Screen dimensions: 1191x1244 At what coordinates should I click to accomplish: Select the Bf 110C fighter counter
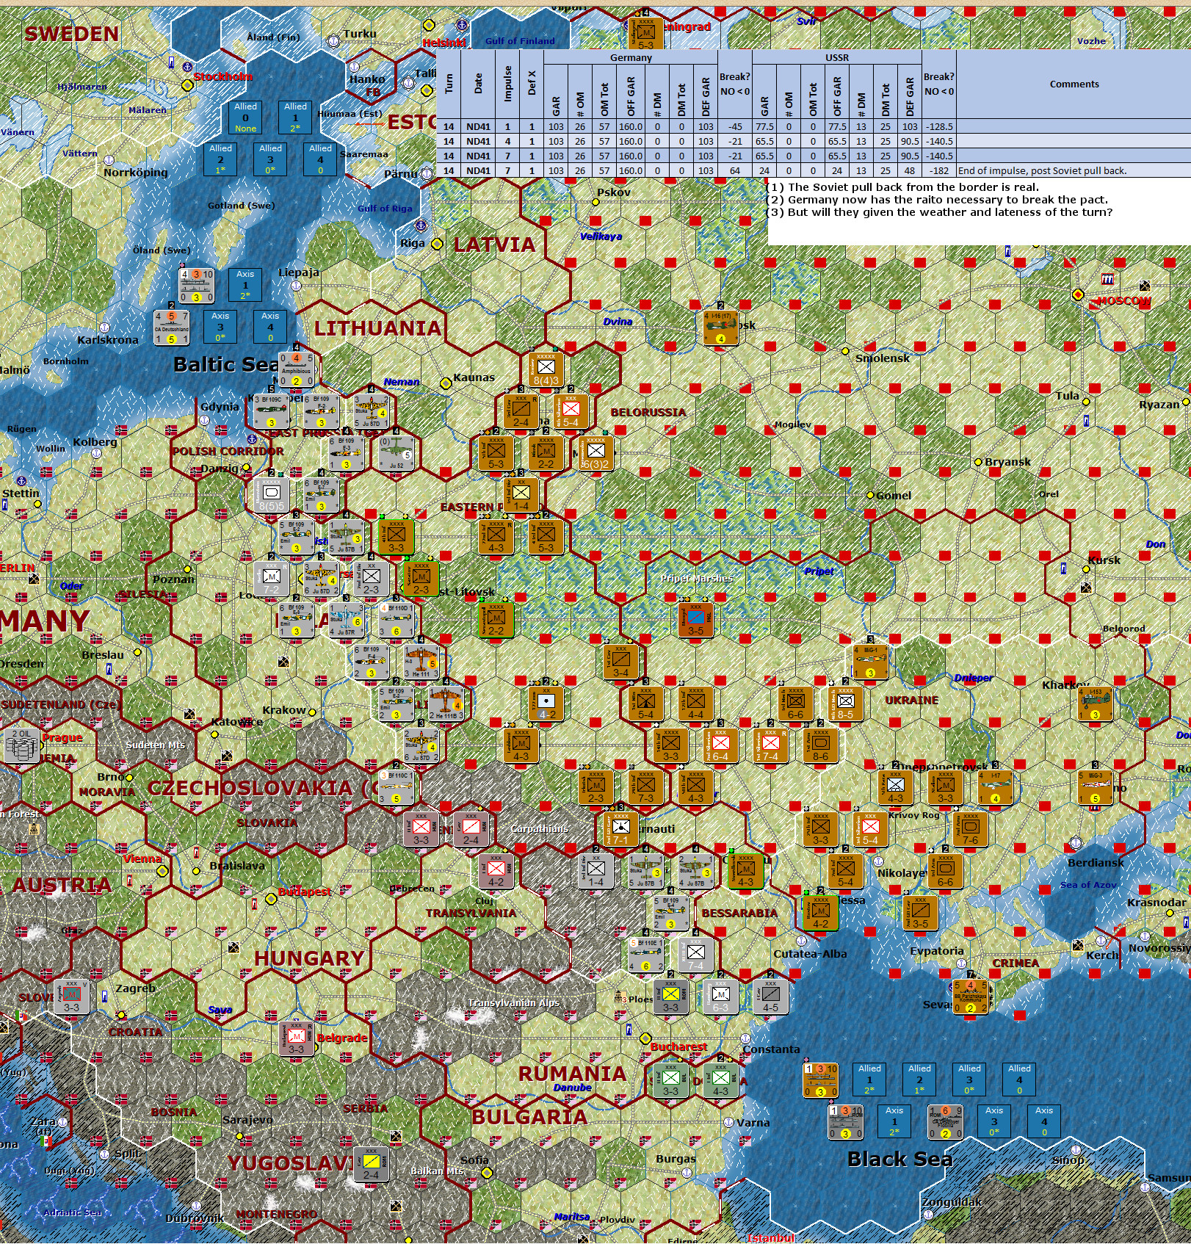click(x=397, y=789)
